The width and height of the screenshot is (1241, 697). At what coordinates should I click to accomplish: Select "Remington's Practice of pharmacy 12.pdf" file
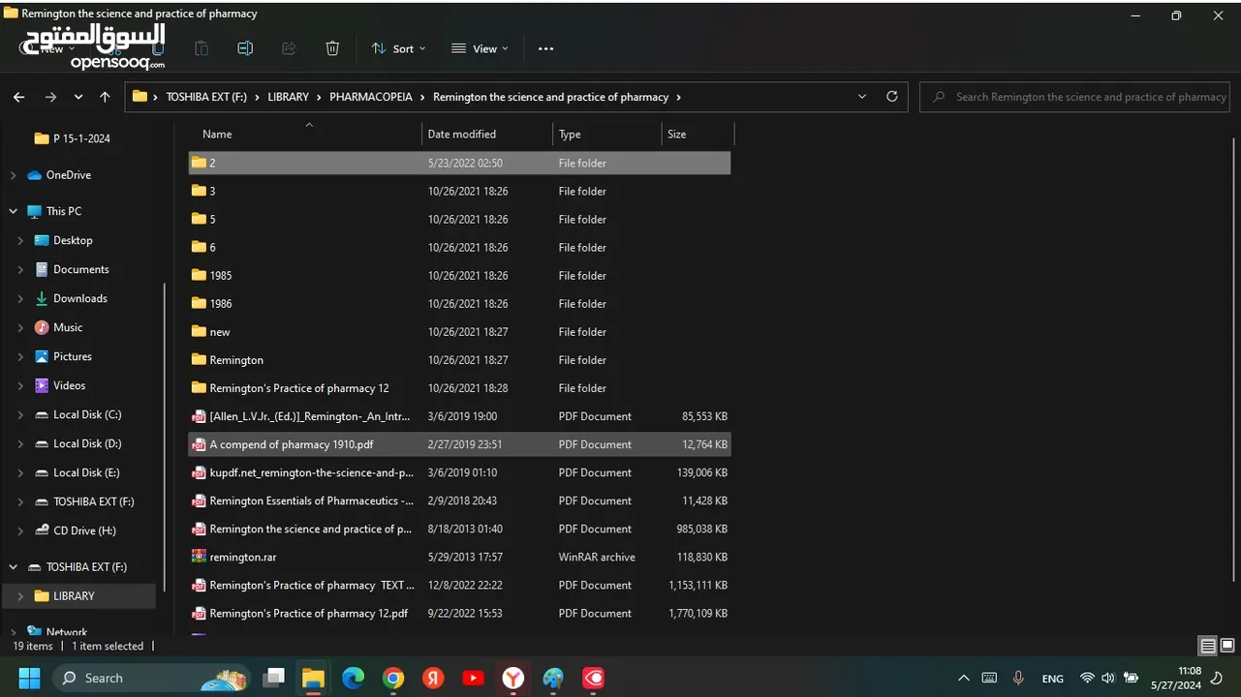pyautogui.click(x=460, y=613)
